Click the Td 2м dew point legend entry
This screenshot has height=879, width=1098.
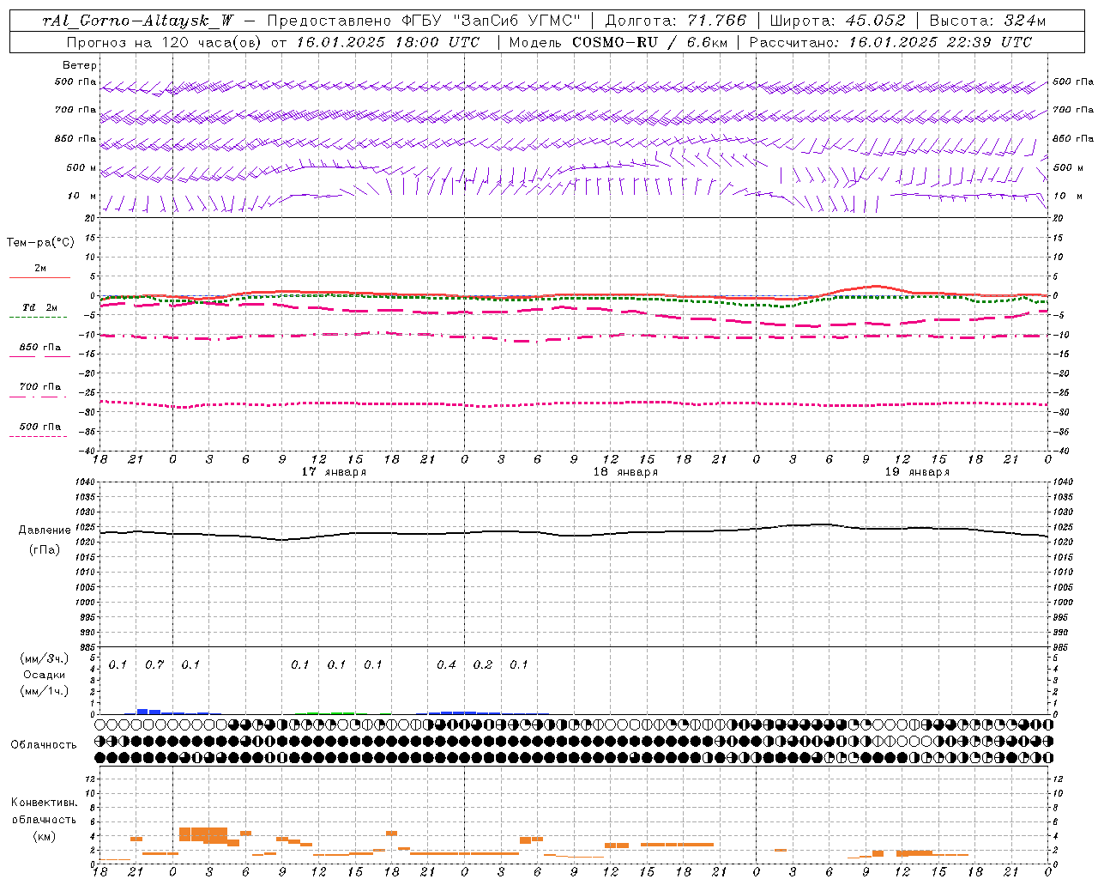click(39, 307)
